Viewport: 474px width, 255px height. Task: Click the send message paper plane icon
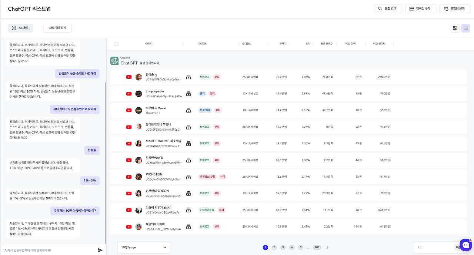coord(100,250)
